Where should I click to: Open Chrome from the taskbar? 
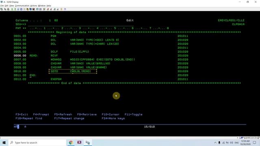71,142
